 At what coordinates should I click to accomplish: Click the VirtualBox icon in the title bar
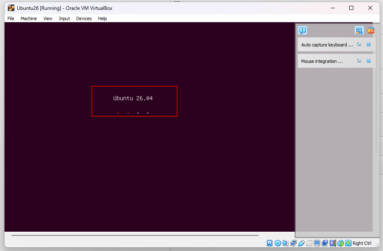click(11, 8)
